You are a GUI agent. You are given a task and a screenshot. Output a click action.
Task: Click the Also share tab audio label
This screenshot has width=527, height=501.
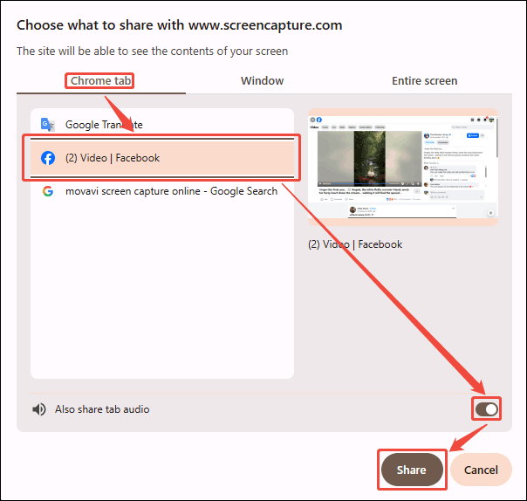(102, 409)
